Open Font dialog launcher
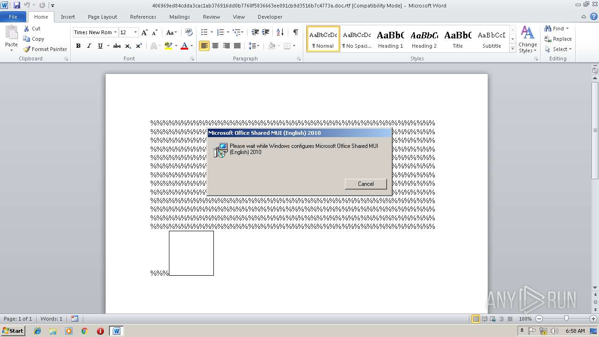599x337 pixels. [192, 59]
